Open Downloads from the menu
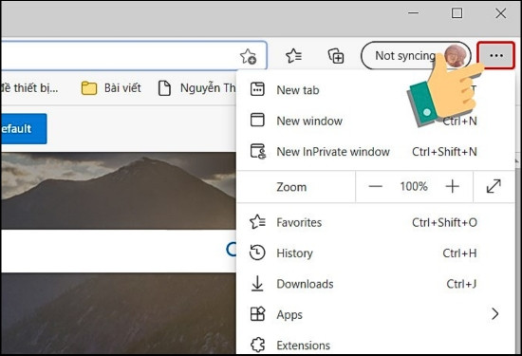Image resolution: width=522 pixels, height=356 pixels. pyautogui.click(x=376, y=284)
